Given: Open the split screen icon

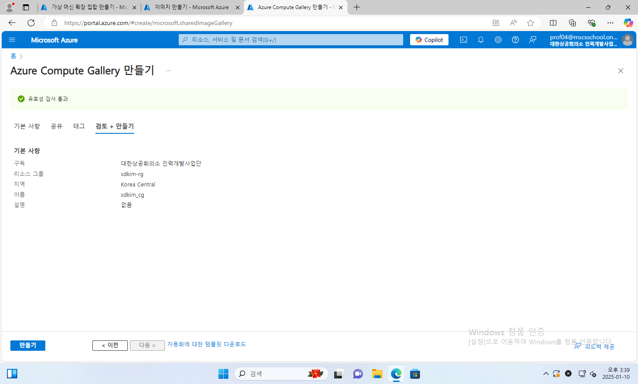Looking at the screenshot, I should coord(553,23).
